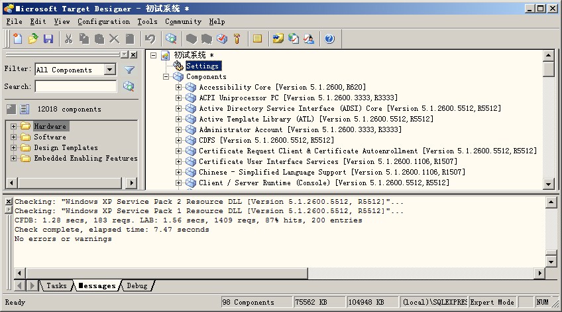Expand the Software folder
Screen dimensions: 562x312
[x=14, y=137]
